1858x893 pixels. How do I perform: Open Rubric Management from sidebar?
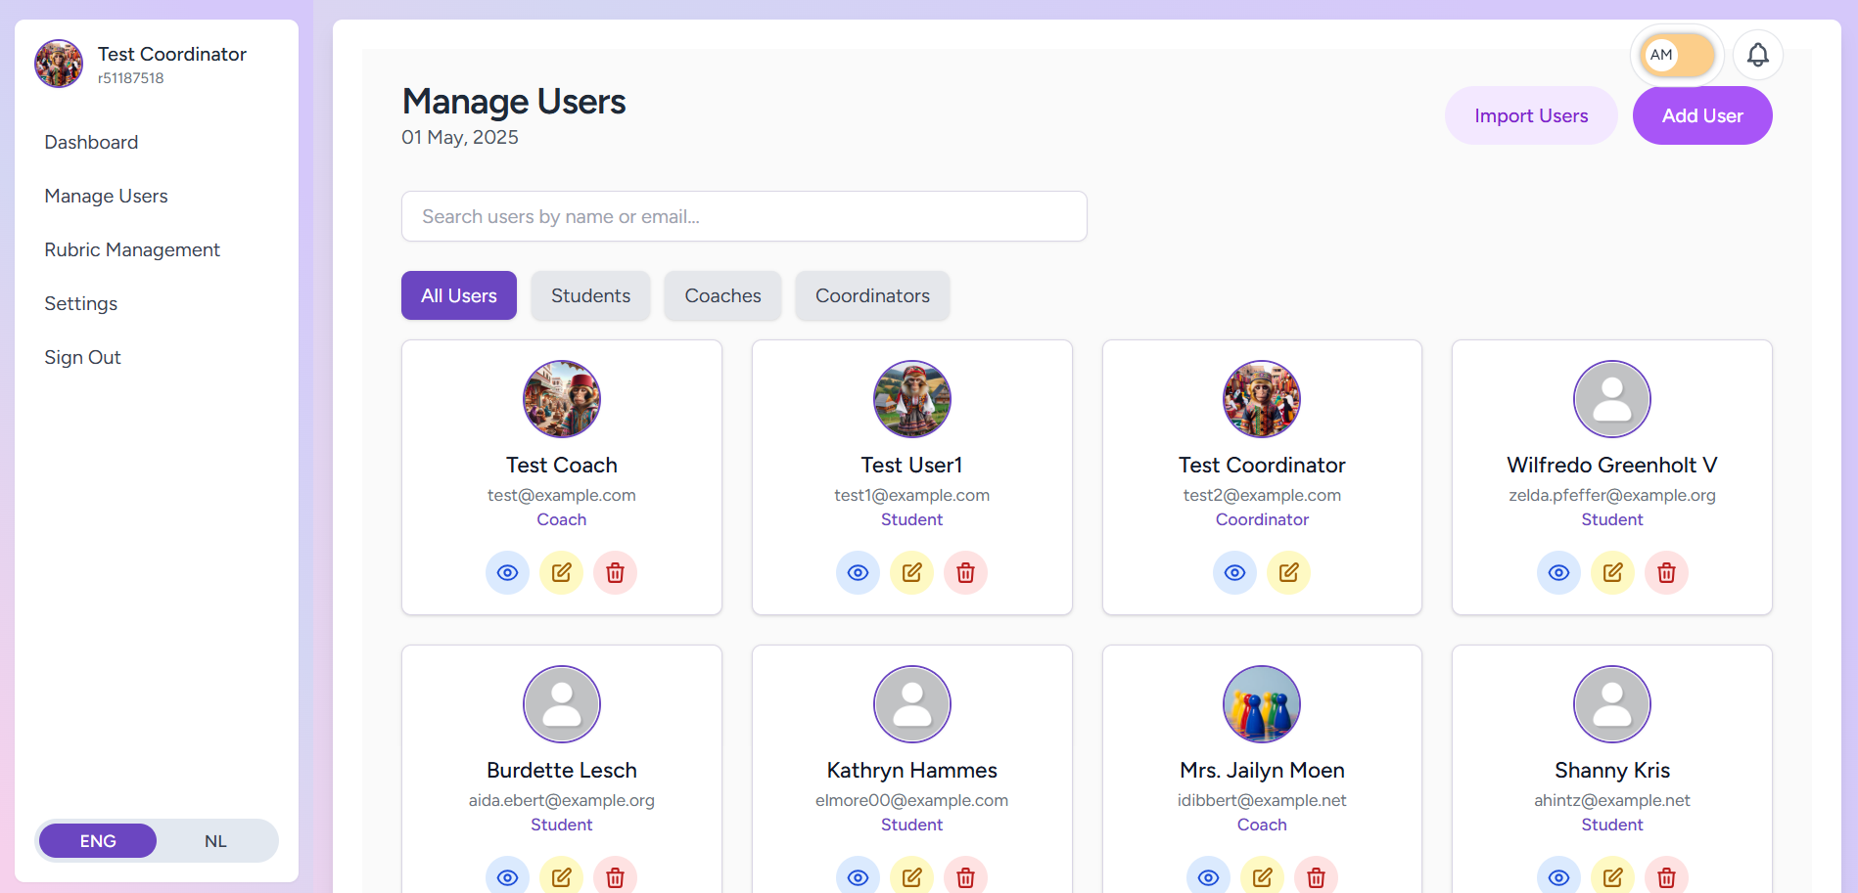click(132, 249)
